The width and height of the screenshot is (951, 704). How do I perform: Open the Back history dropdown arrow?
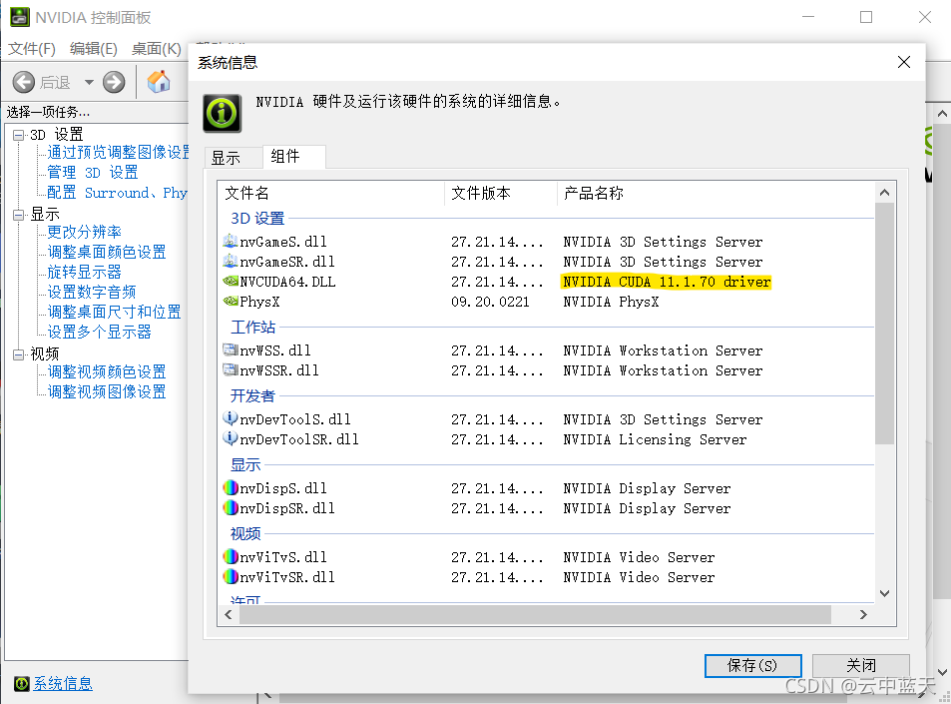[89, 82]
